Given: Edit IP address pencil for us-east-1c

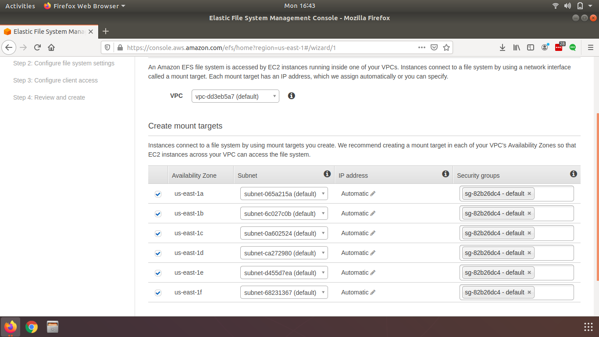Looking at the screenshot, I should point(373,233).
